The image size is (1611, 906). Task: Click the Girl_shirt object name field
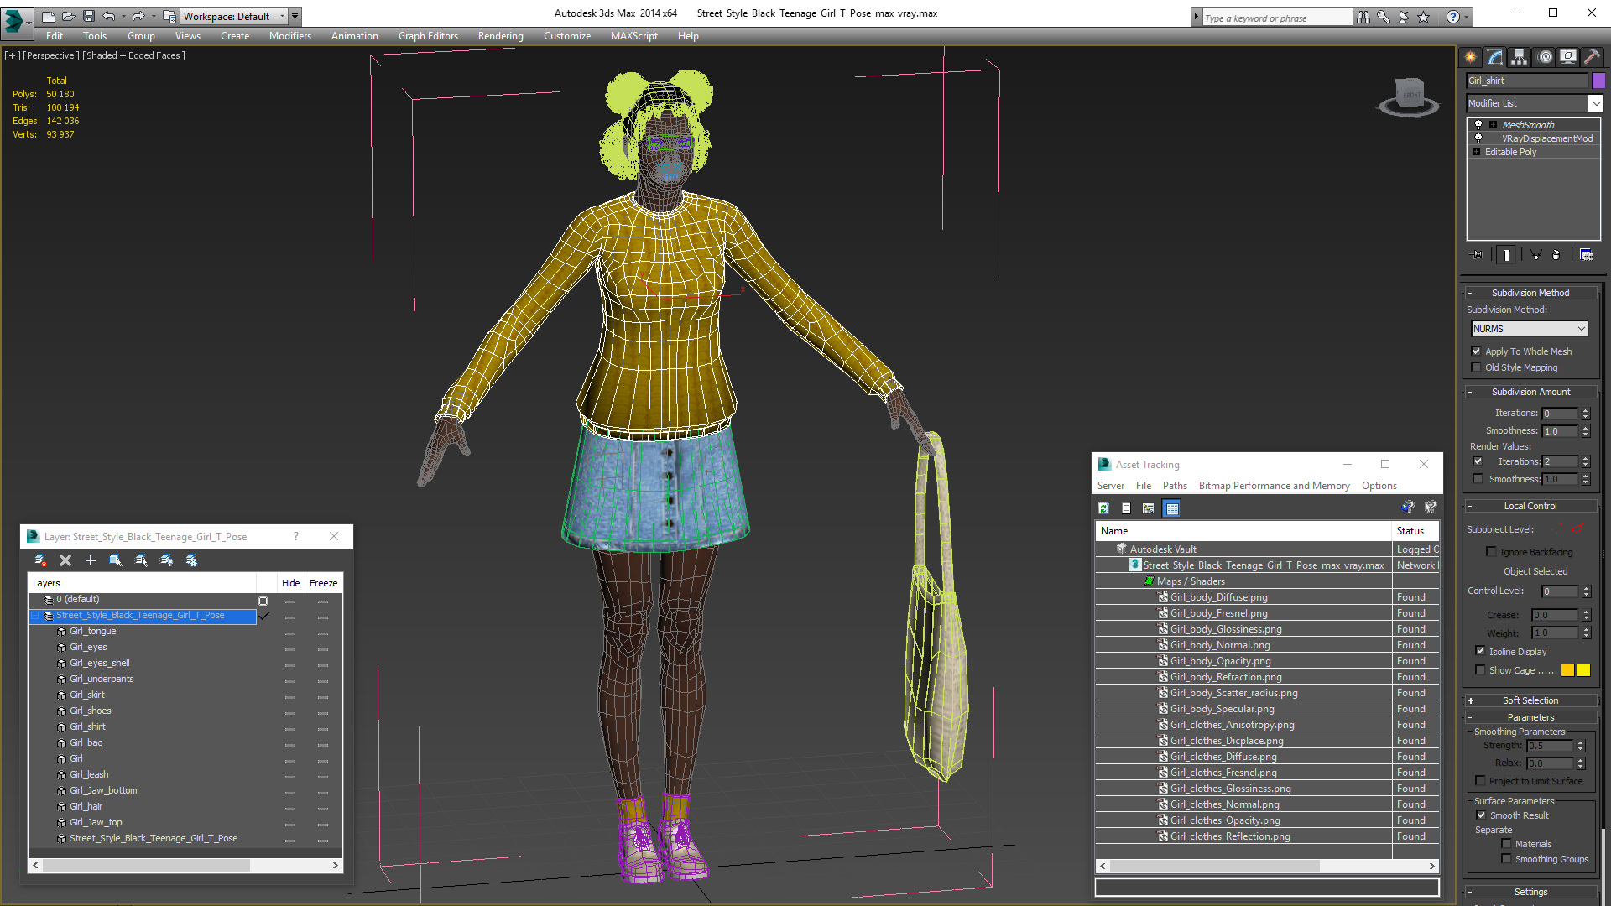1527,81
